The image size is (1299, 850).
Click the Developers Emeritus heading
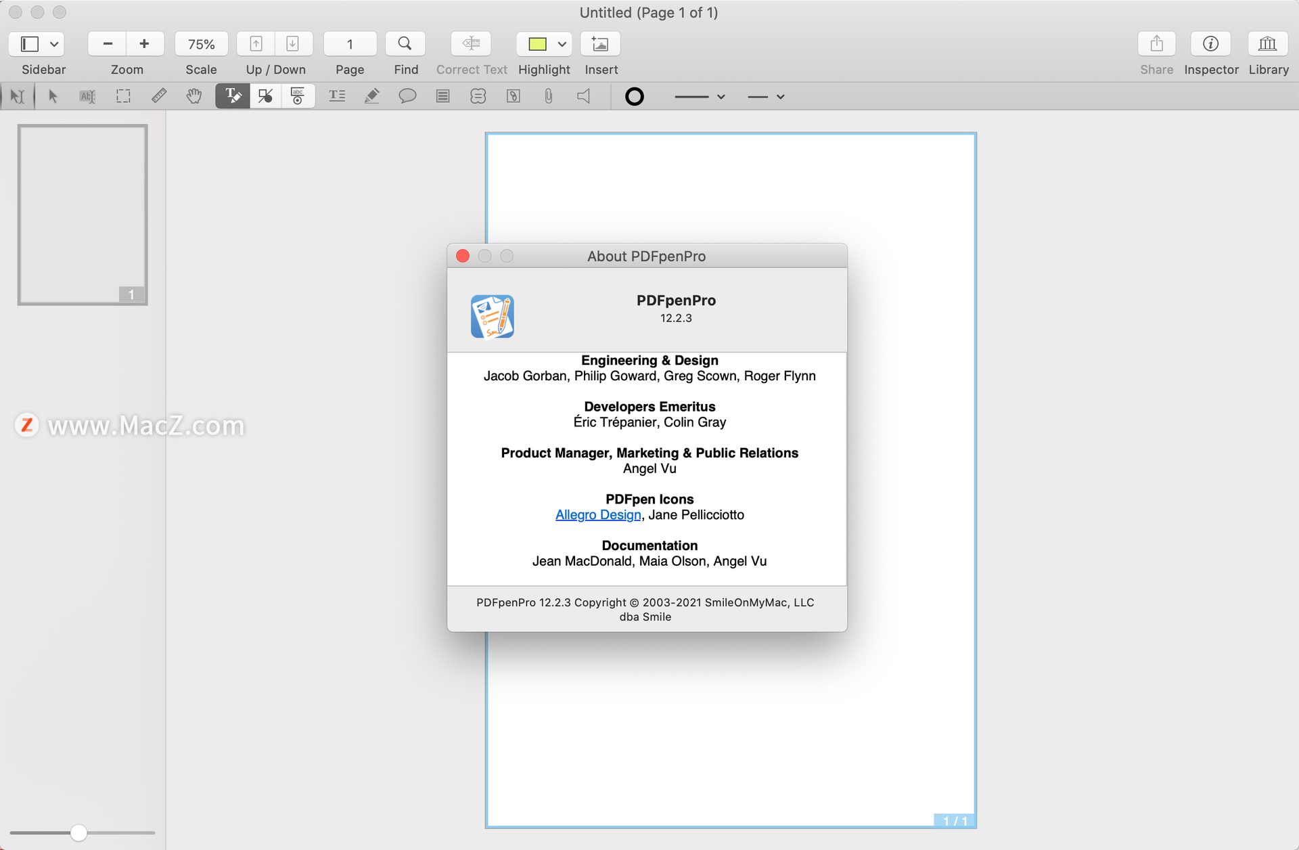click(x=649, y=407)
